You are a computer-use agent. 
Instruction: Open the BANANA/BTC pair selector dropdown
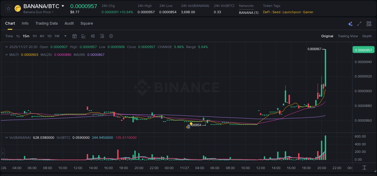click(x=63, y=6)
